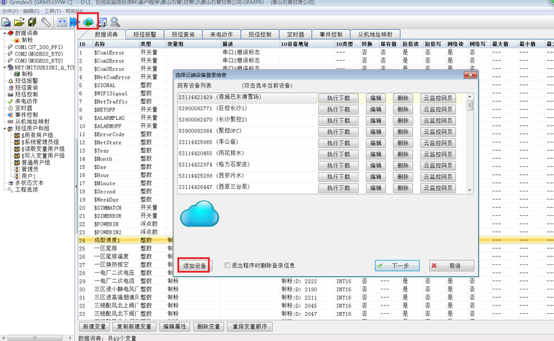
Task: Select COM3 (MODBUS_RTU) tree node
Action: 39,61
